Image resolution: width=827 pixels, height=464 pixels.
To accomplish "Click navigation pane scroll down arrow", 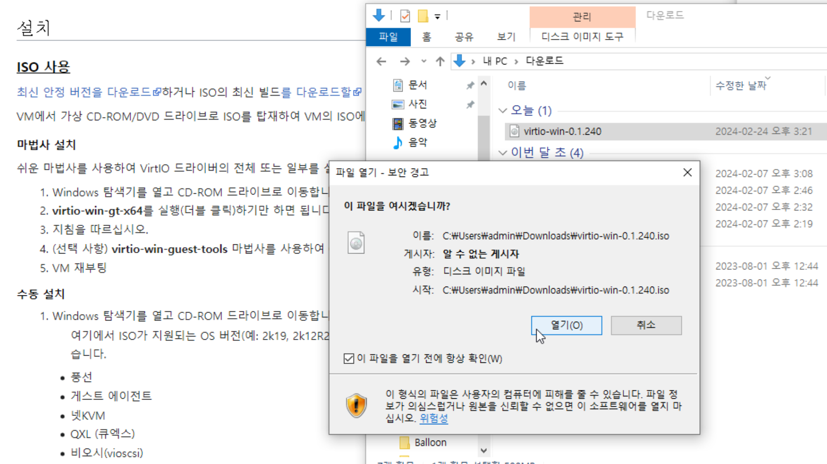I will [x=484, y=451].
